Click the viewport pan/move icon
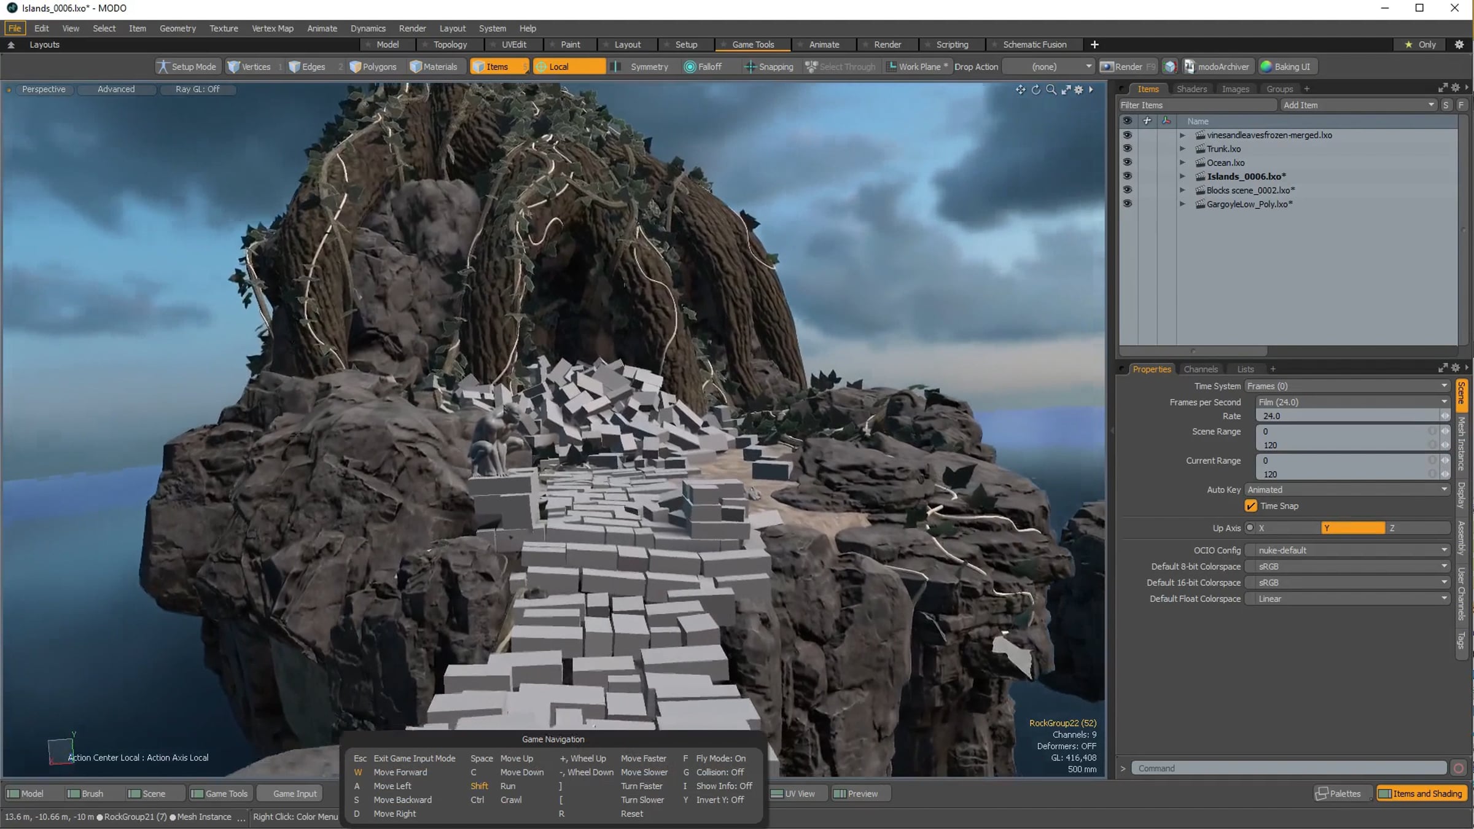 [1020, 90]
